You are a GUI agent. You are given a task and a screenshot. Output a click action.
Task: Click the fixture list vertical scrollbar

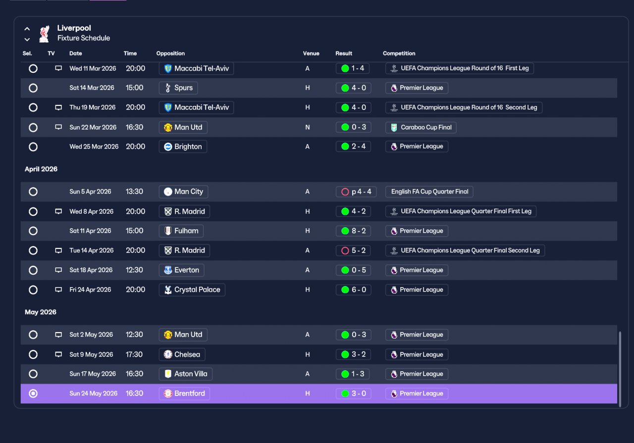pyautogui.click(x=620, y=369)
